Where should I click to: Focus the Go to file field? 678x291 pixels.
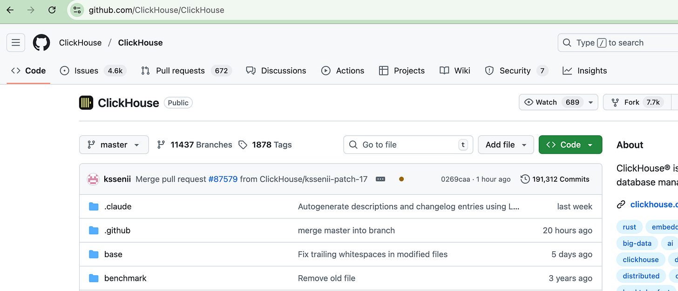click(x=408, y=145)
